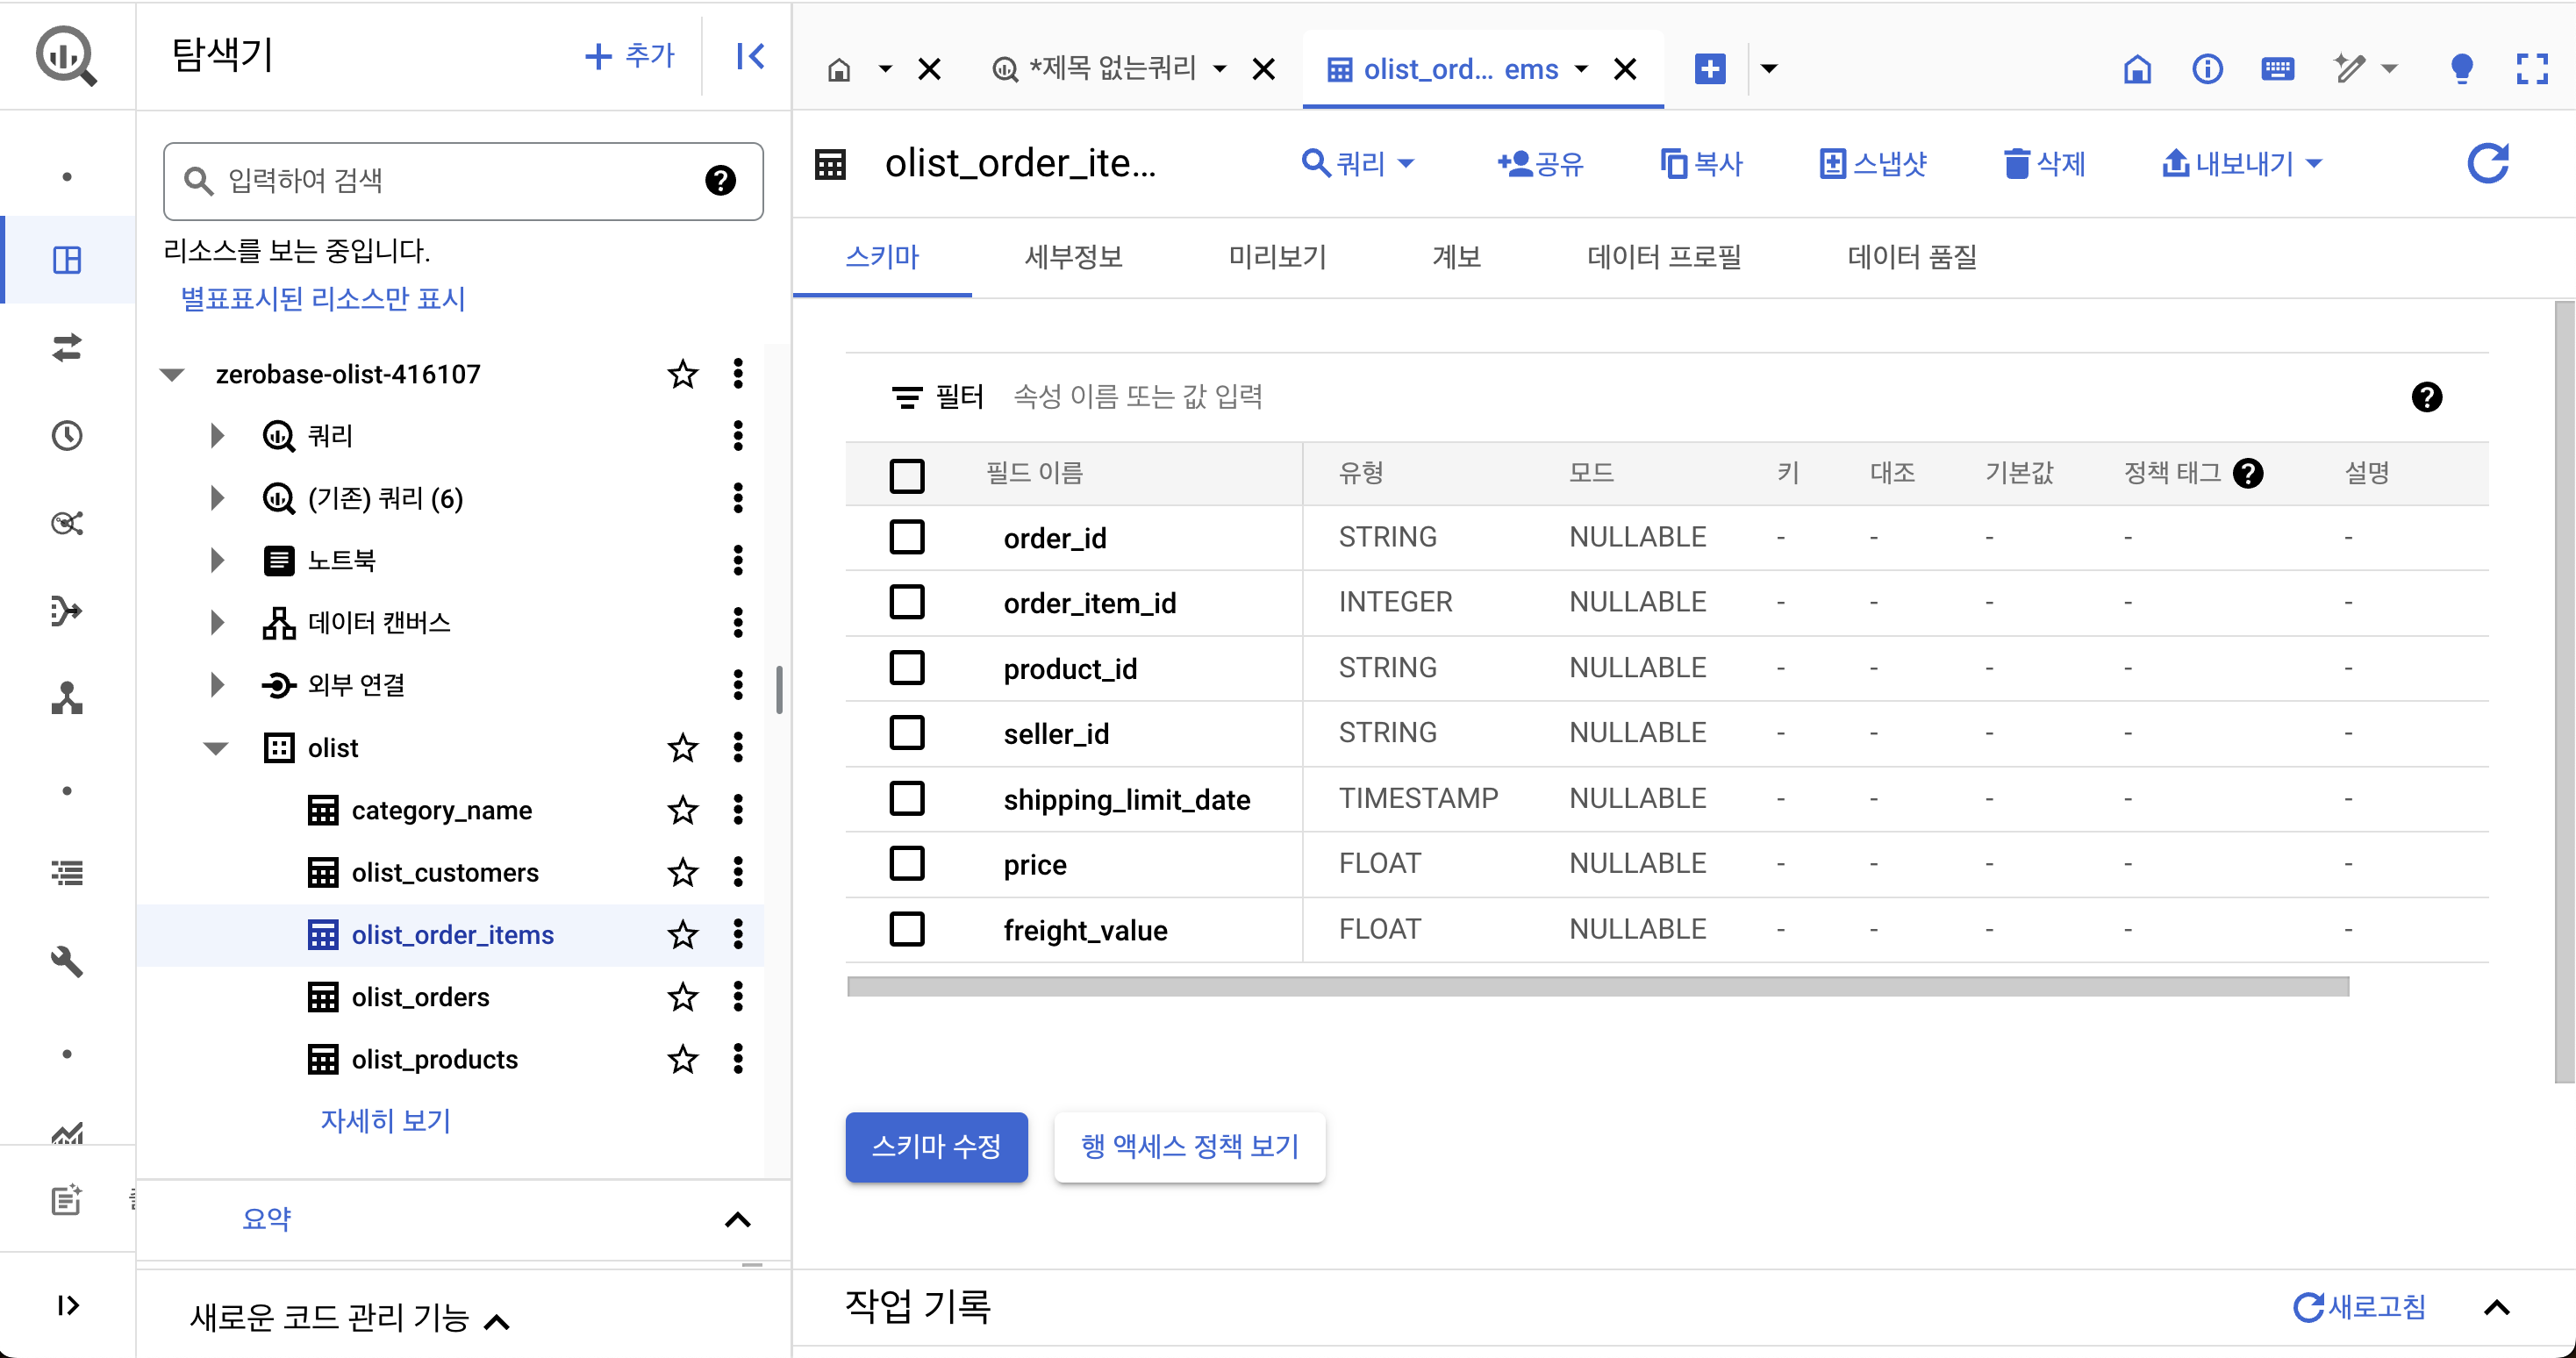The height and width of the screenshot is (1358, 2576).
Task: Open the more options menu for olist_customers
Action: click(x=738, y=872)
